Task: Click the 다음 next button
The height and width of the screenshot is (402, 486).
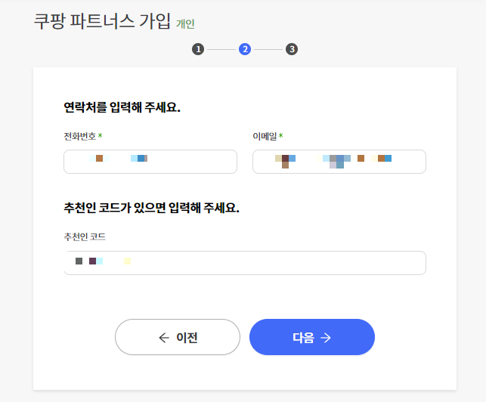Action: (x=312, y=337)
